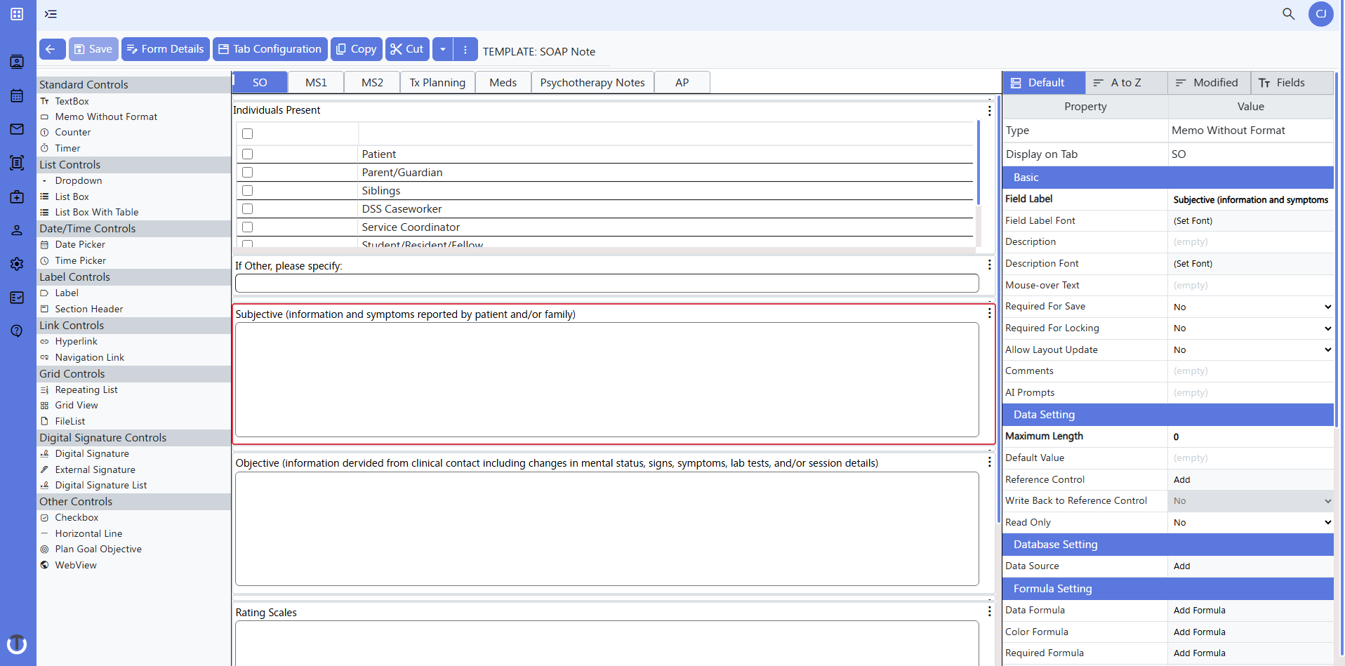
Task: Open the Required For Save dropdown
Action: tap(1326, 307)
